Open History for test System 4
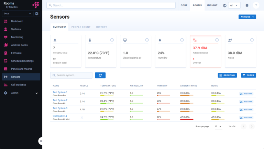 [x=246, y=118]
